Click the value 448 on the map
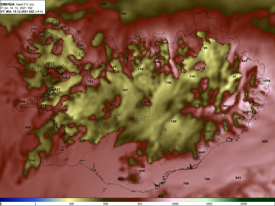The width and height of the screenshot is (275, 206). [103, 4]
